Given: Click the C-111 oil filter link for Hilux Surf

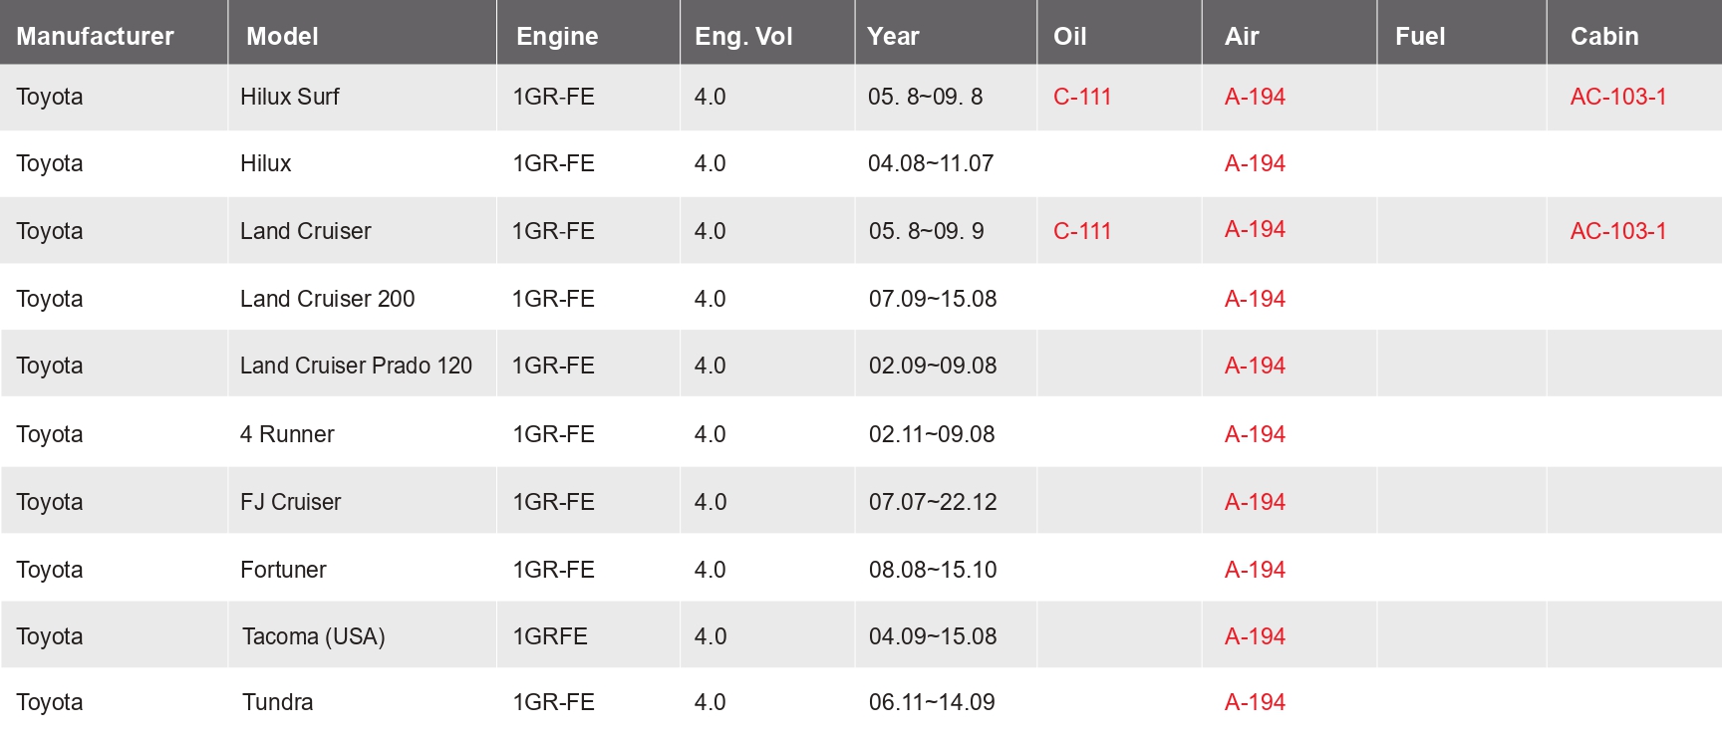Looking at the screenshot, I should 1081,97.
